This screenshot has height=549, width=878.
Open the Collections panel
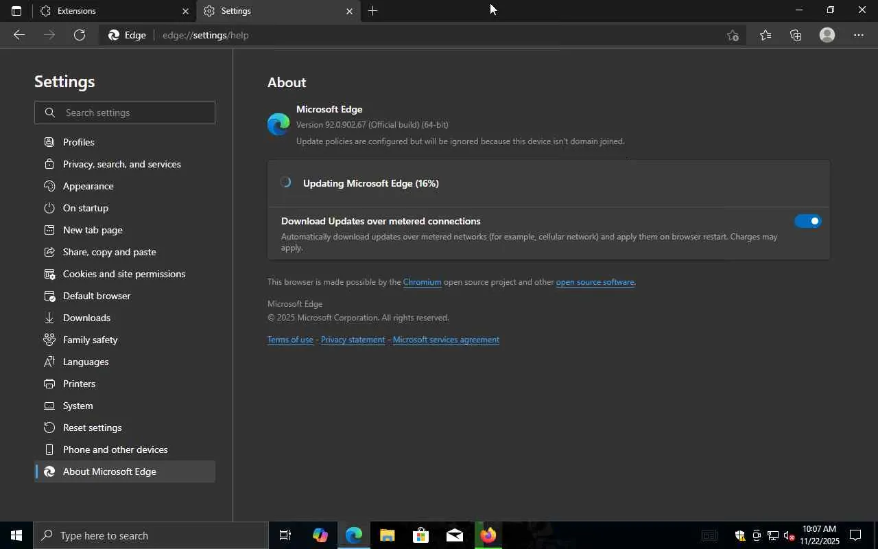click(x=796, y=35)
